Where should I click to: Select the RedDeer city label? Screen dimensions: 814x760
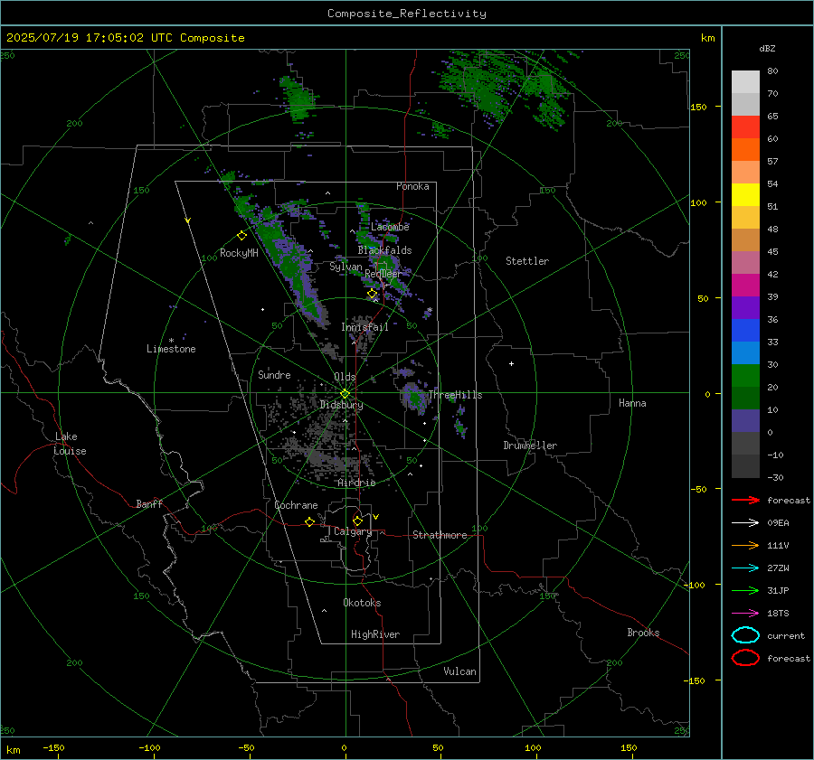coord(383,274)
